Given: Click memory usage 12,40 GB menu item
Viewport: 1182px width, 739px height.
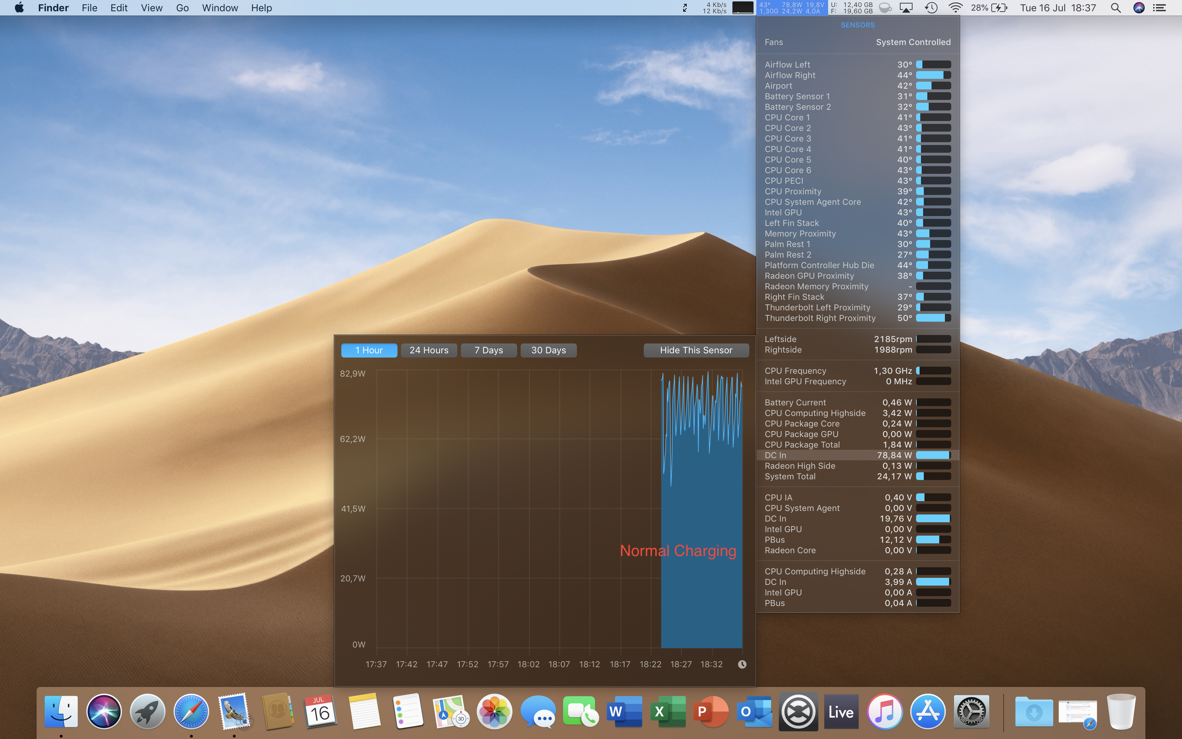Looking at the screenshot, I should 852,8.
